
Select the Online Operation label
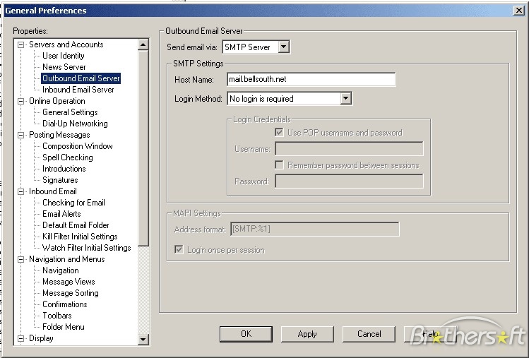(x=57, y=101)
